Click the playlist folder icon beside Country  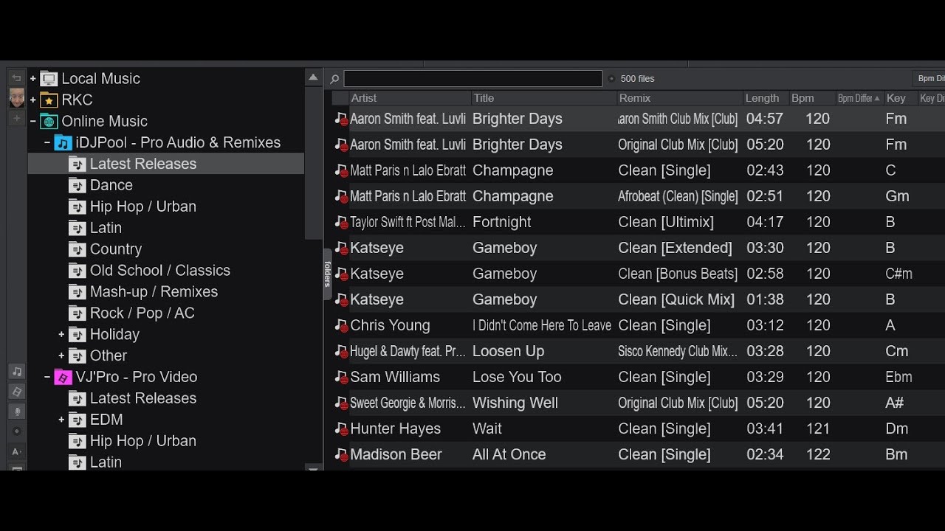[78, 249]
